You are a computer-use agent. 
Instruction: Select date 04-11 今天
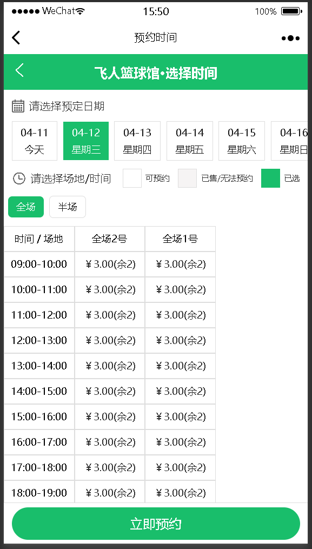pos(34,141)
